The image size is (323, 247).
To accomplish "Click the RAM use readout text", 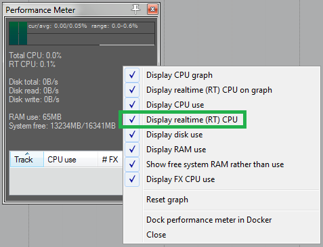I will [35, 117].
